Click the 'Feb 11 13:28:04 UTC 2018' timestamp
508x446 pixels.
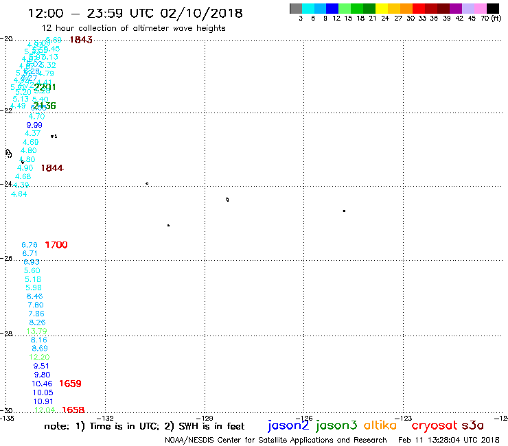pyautogui.click(x=449, y=440)
